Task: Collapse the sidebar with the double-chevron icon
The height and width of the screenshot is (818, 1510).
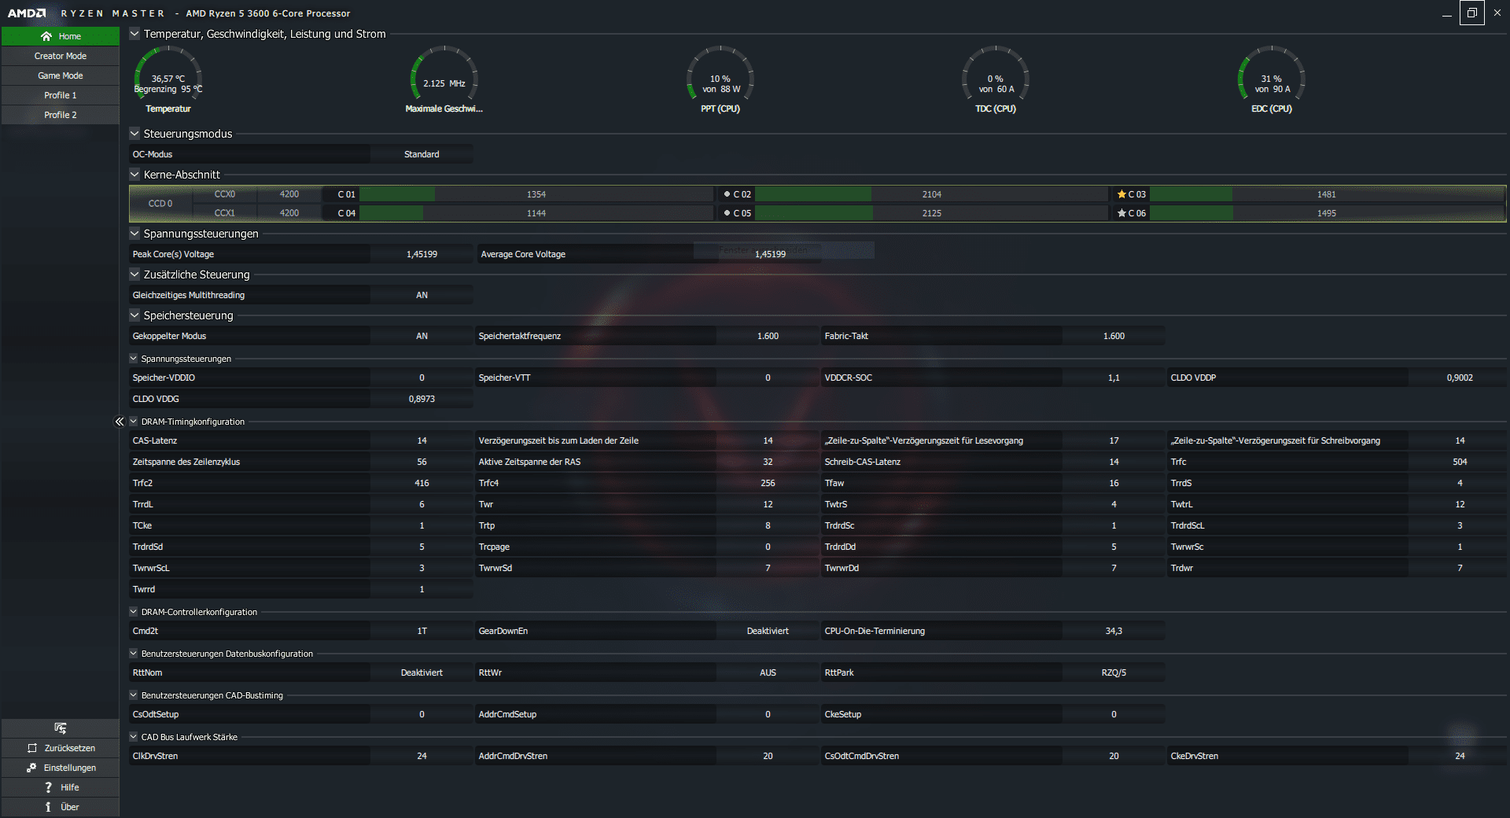Action: click(x=120, y=422)
